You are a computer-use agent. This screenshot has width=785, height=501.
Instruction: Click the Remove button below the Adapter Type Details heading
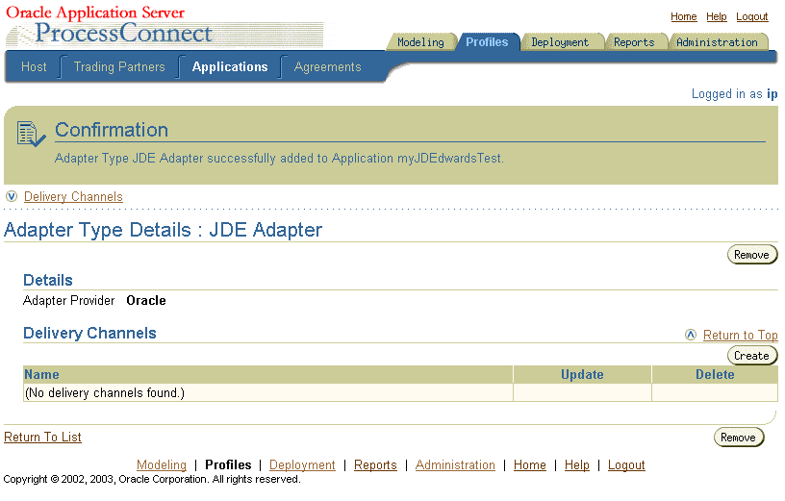click(751, 254)
